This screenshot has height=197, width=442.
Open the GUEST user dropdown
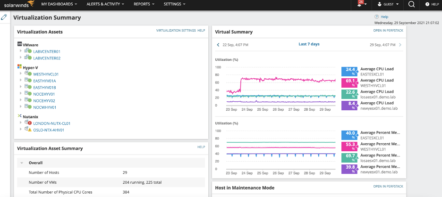388,4
